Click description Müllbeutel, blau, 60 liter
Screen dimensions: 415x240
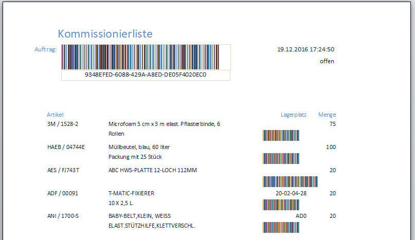pos(139,147)
